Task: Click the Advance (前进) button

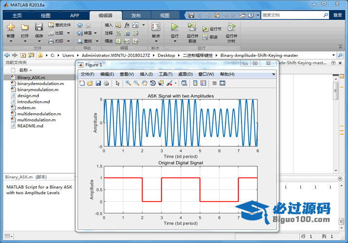Action: tap(210, 37)
